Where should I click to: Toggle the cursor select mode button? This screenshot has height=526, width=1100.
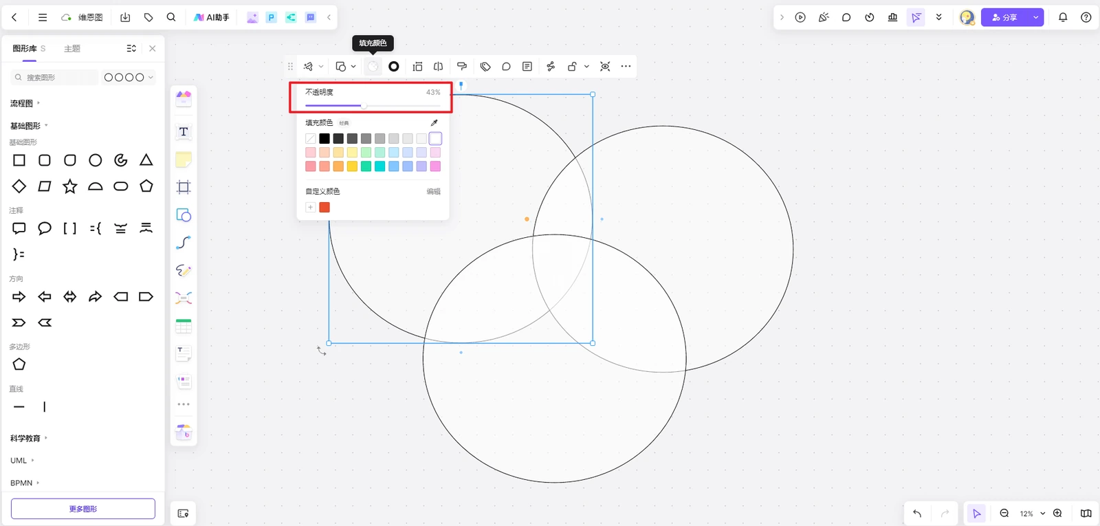976,514
